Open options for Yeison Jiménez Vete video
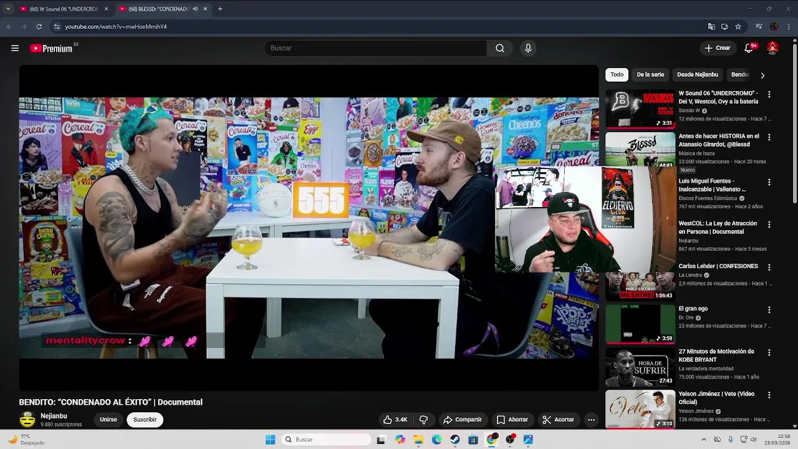The width and height of the screenshot is (798, 449). [769, 395]
